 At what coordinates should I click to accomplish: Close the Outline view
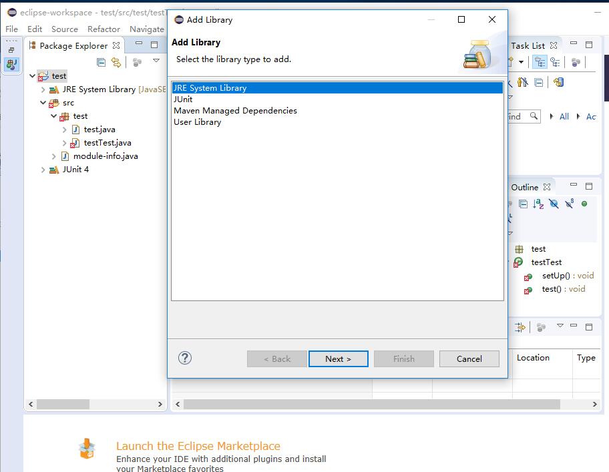tap(547, 187)
